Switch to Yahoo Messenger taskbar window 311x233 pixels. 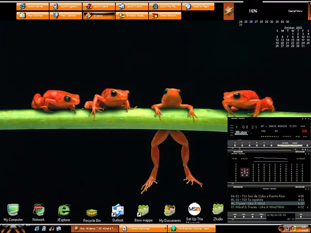[x=142, y=229]
